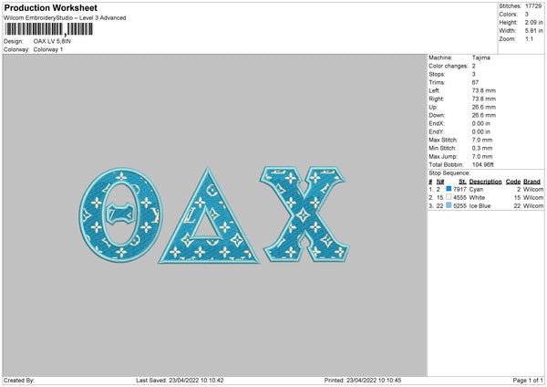547x387 pixels.
Task: Click the Width value '5.81 in'
Action: 534,31
